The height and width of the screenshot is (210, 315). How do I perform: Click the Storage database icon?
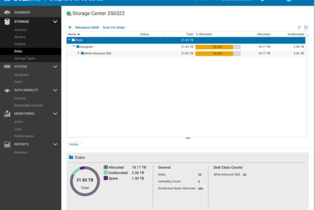[x=7, y=22]
